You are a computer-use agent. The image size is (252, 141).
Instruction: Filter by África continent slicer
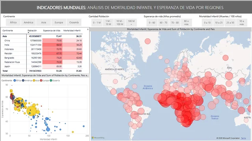tap(13, 22)
